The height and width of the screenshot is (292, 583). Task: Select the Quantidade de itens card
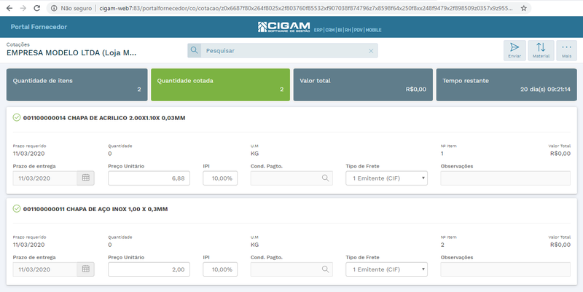click(x=77, y=84)
